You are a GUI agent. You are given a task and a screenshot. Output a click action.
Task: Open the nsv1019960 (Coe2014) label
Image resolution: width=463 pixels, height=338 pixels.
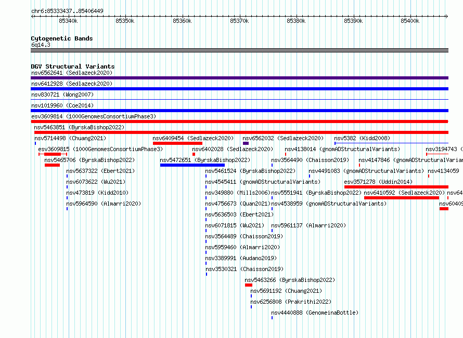(62, 105)
